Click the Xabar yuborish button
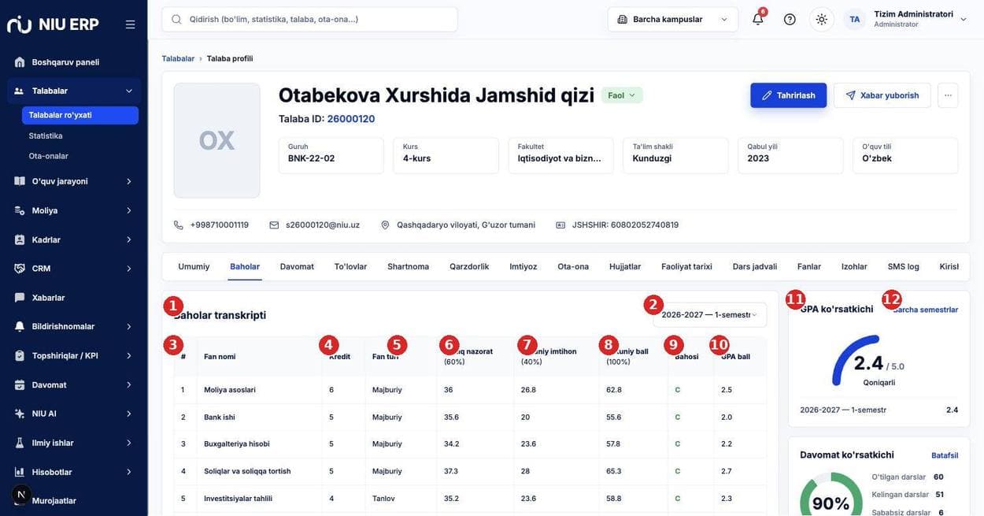The width and height of the screenshot is (984, 516). 882,95
